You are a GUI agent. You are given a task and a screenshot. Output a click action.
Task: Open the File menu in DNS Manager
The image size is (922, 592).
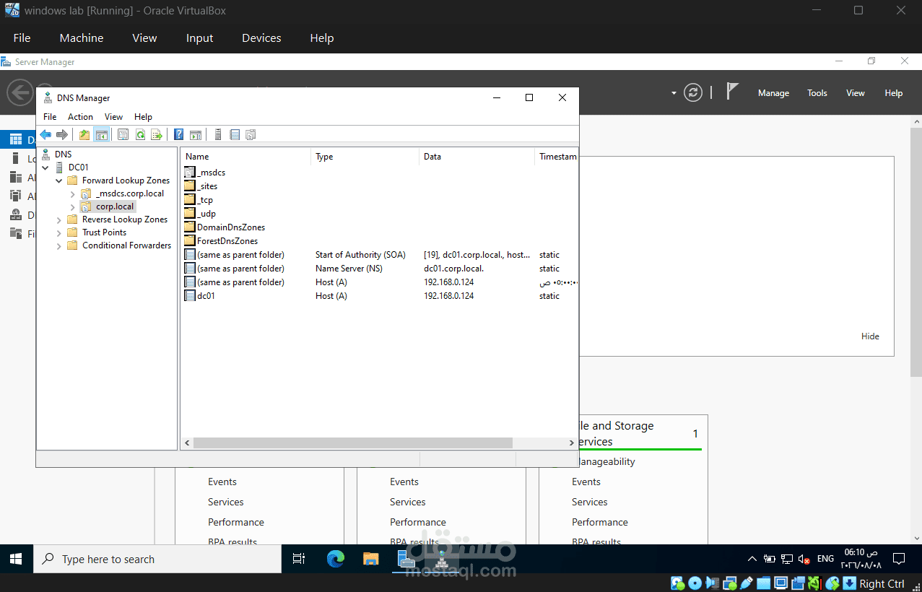[x=50, y=117]
